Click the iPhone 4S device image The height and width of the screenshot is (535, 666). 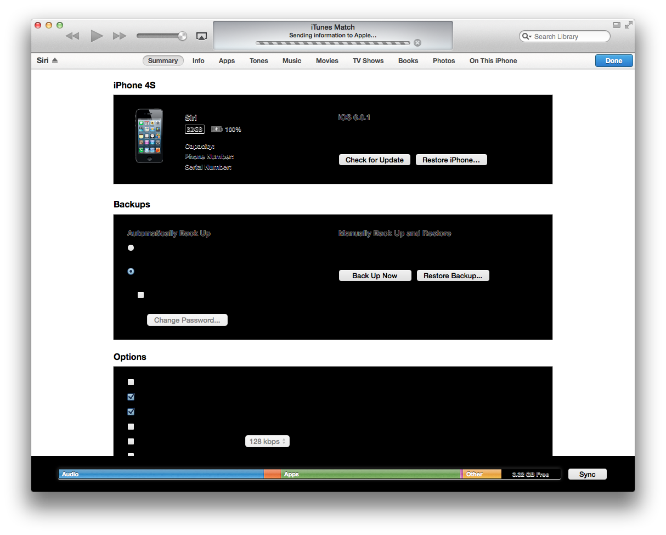[x=149, y=136]
